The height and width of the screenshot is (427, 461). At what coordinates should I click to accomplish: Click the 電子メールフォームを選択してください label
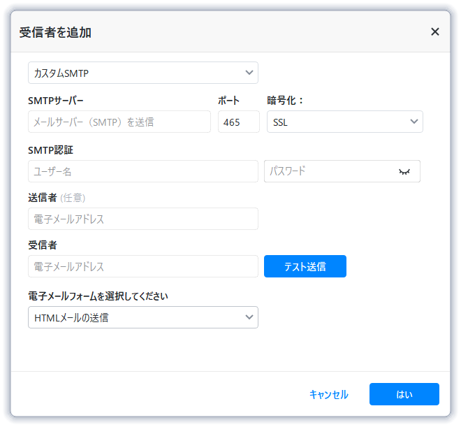click(x=98, y=296)
